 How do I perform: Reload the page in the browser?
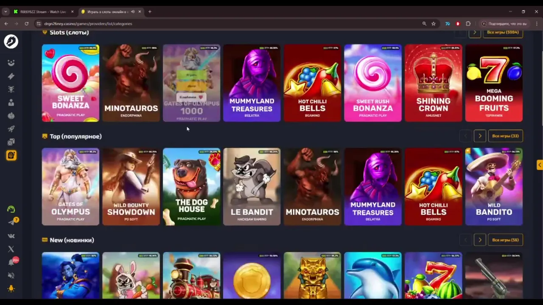pos(26,24)
